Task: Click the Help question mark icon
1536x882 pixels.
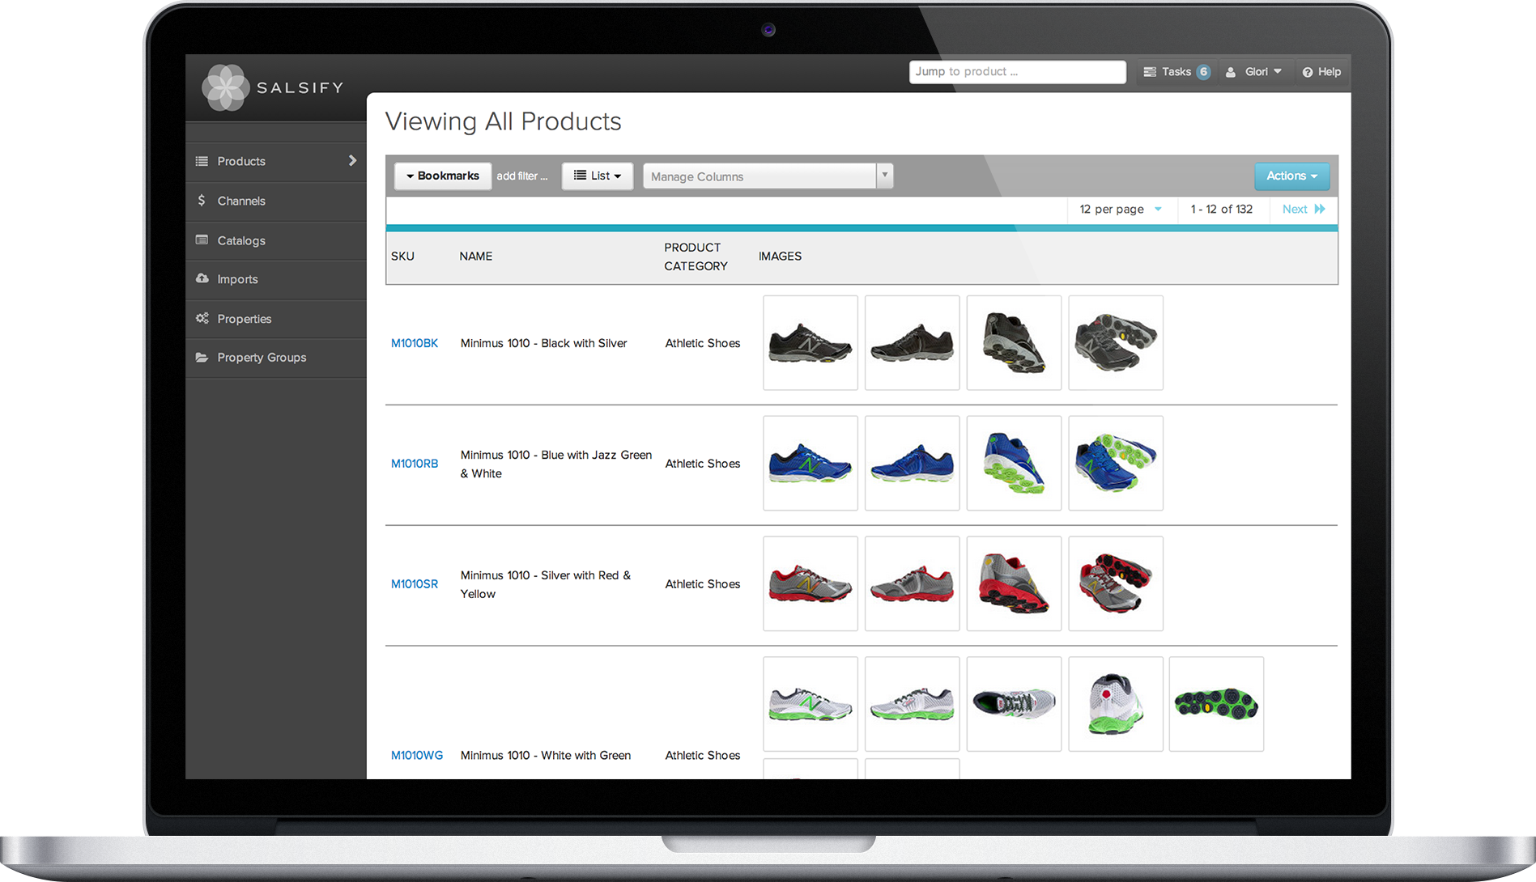Action: pos(1308,72)
